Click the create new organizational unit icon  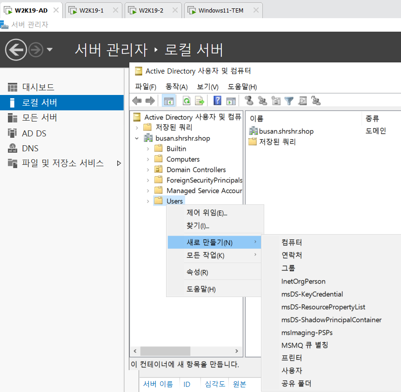pos(276,101)
